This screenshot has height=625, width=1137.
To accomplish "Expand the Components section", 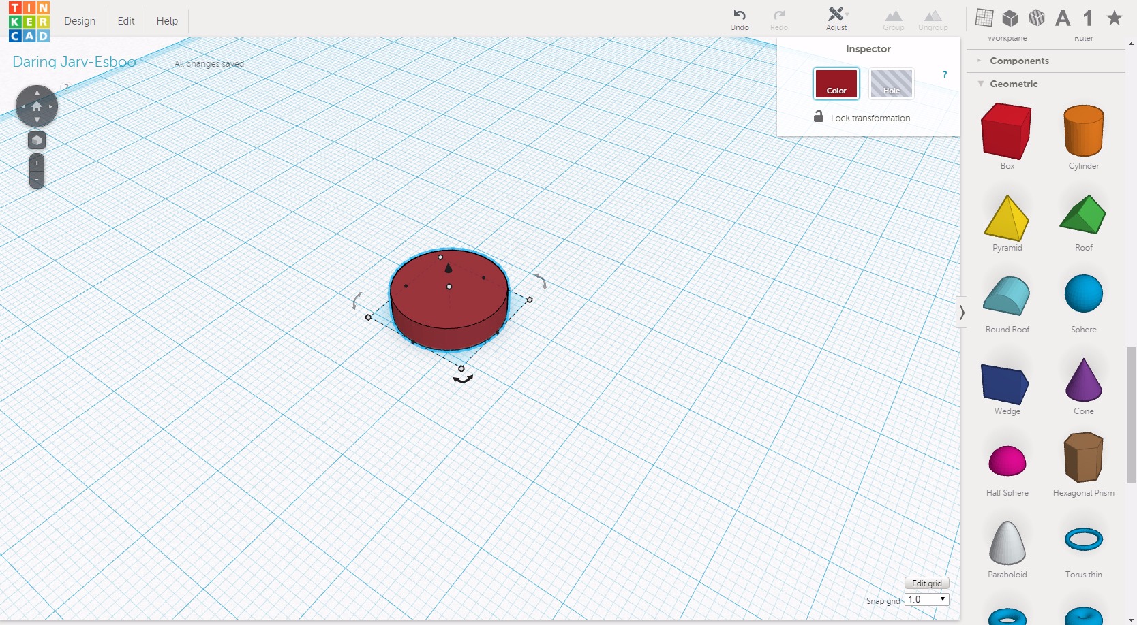I will (1019, 61).
